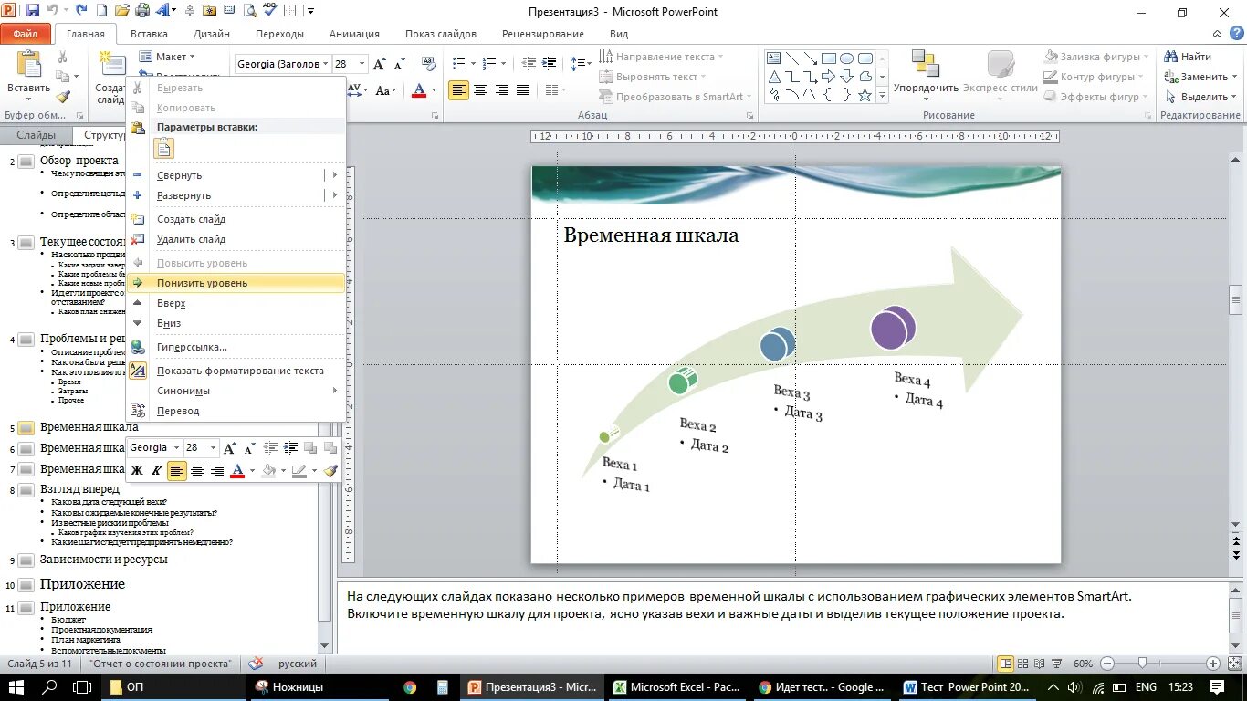Open Упорядочить arrange dropdown
This screenshot has height=701, width=1247.
pyautogui.click(x=926, y=76)
